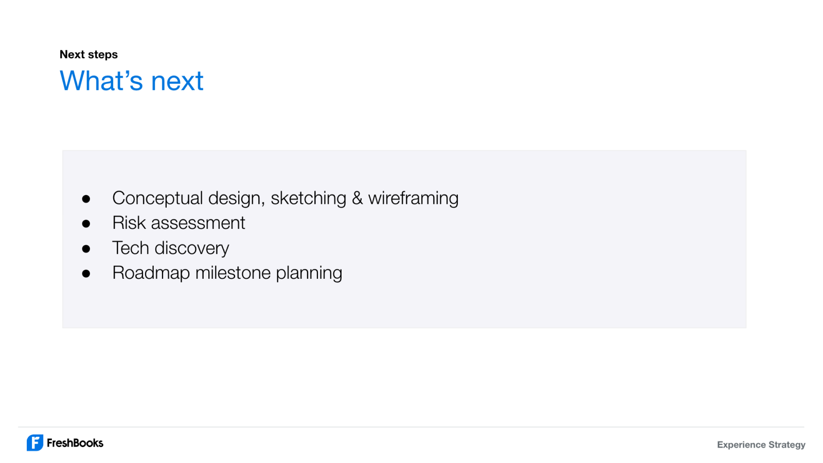Click the word 'Conceptual' in first bullet
The image size is (823, 463).
tap(157, 199)
